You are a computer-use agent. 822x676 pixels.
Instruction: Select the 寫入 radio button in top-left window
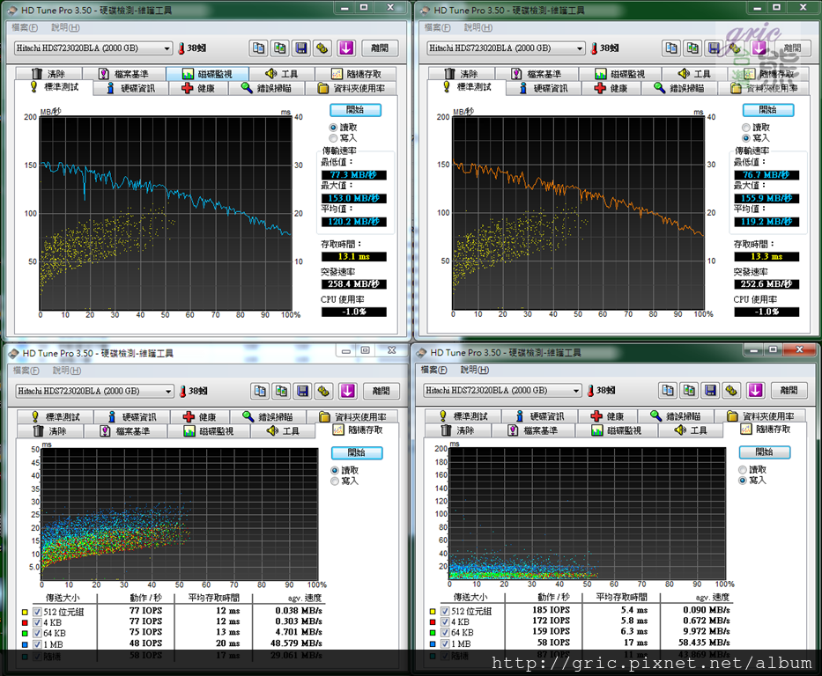(334, 137)
